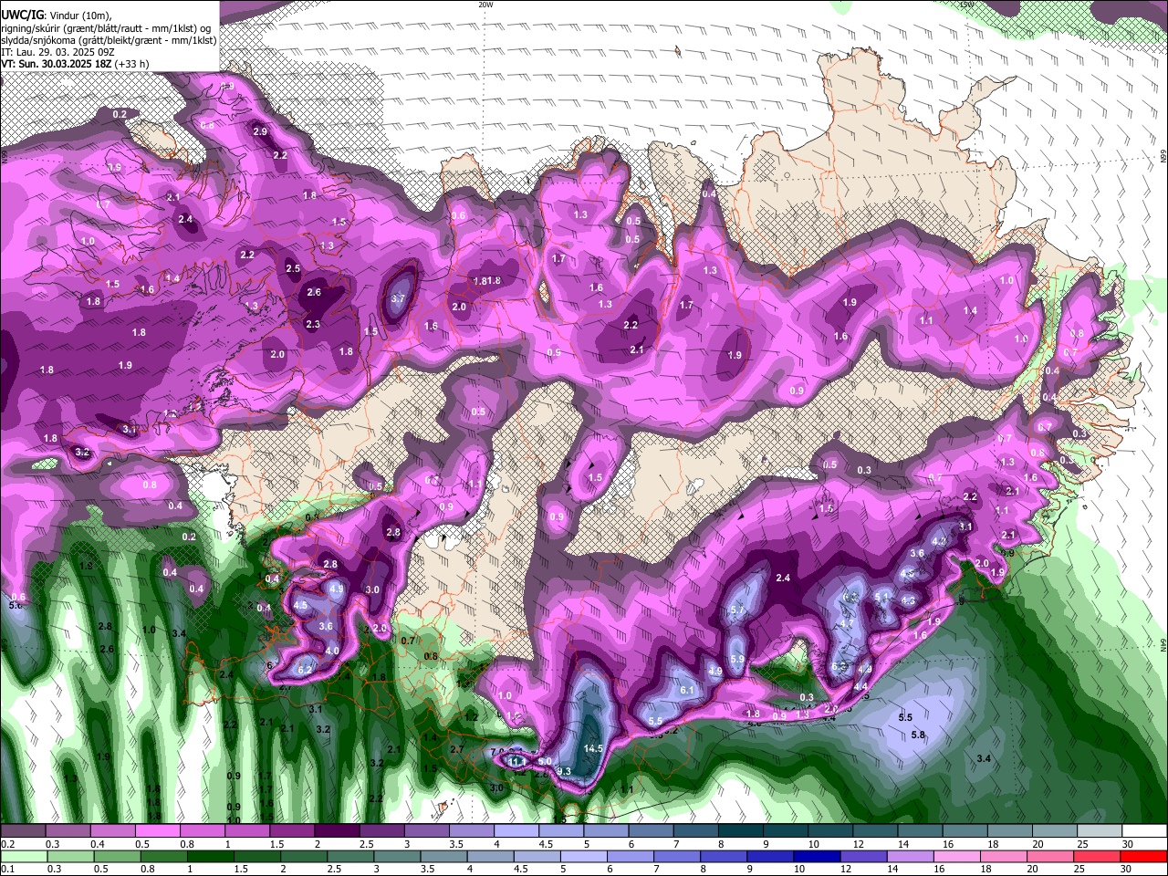The height and width of the screenshot is (876, 1168).
Task: Click the 2.9 value on the map
Action: point(260,131)
